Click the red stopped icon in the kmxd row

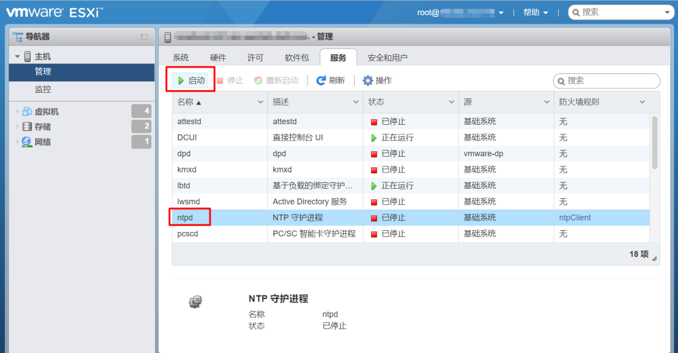coord(374,171)
